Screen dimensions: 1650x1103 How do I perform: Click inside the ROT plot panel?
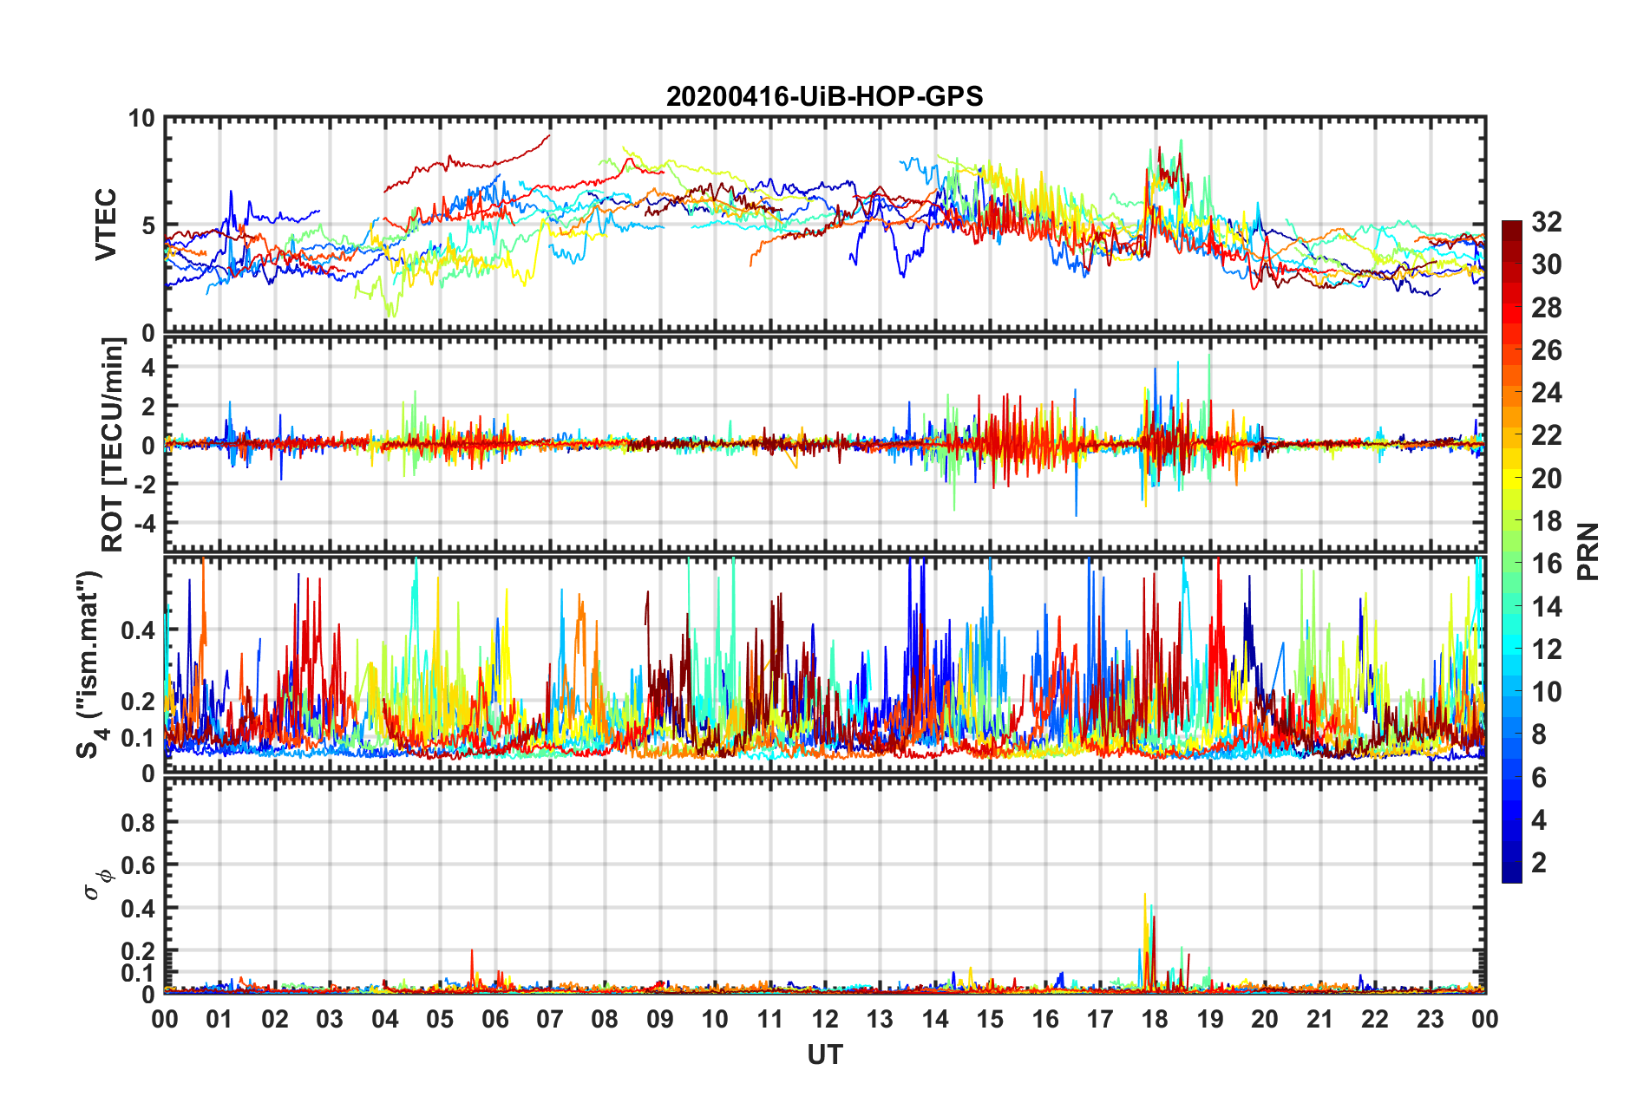coord(824,445)
